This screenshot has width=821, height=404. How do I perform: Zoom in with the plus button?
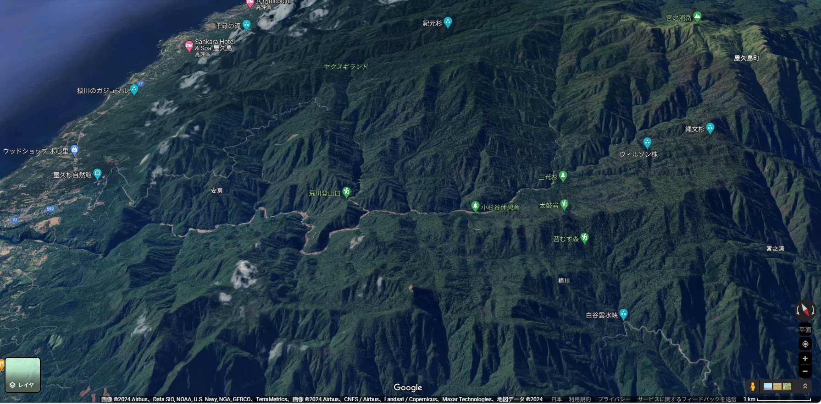(x=805, y=359)
